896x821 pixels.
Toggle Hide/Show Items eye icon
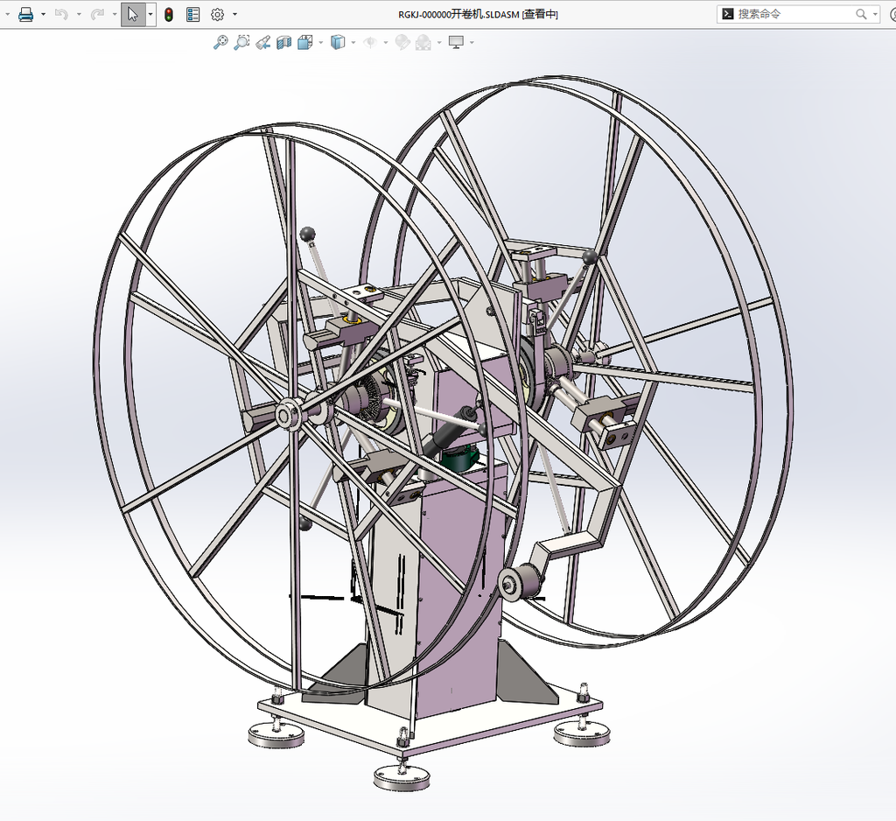pyautogui.click(x=371, y=42)
